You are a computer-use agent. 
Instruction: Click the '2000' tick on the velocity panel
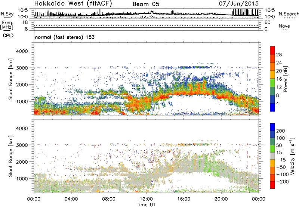pyautogui.click(x=22, y=162)
